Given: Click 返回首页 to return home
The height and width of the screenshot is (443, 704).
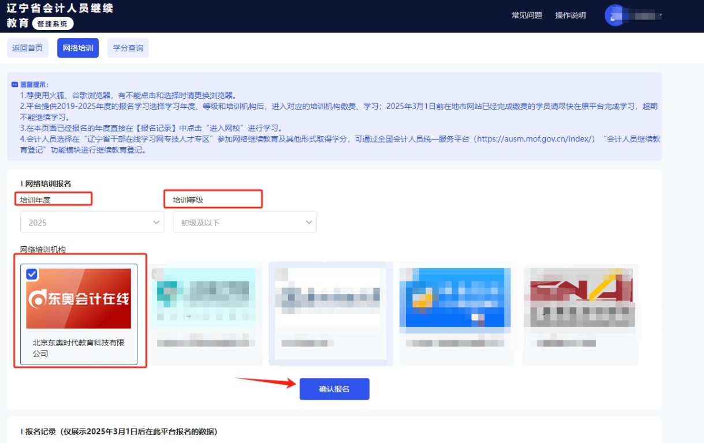Looking at the screenshot, I should point(28,48).
